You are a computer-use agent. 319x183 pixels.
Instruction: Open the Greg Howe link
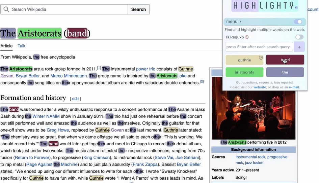pos(58,130)
